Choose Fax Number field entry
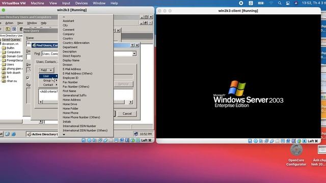The image size is (326, 183). click(70, 82)
